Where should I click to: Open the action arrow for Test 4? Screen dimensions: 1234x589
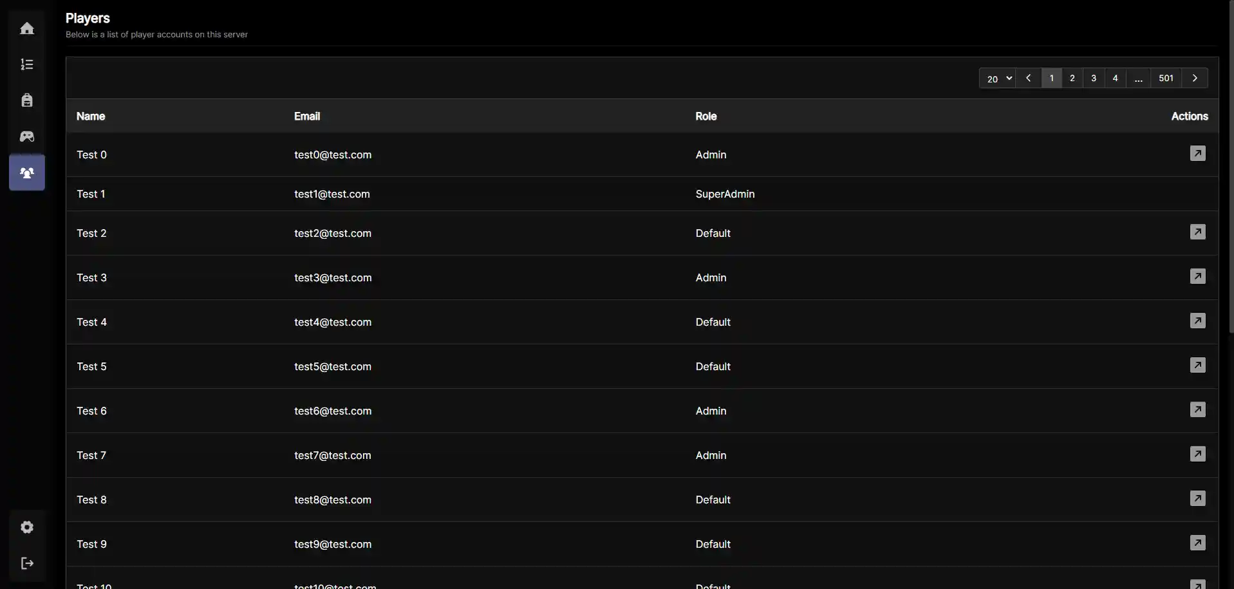point(1197,321)
